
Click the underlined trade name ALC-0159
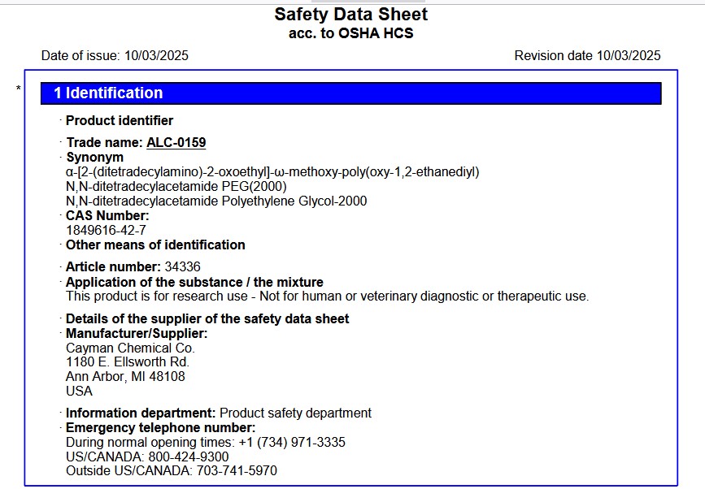(176, 143)
